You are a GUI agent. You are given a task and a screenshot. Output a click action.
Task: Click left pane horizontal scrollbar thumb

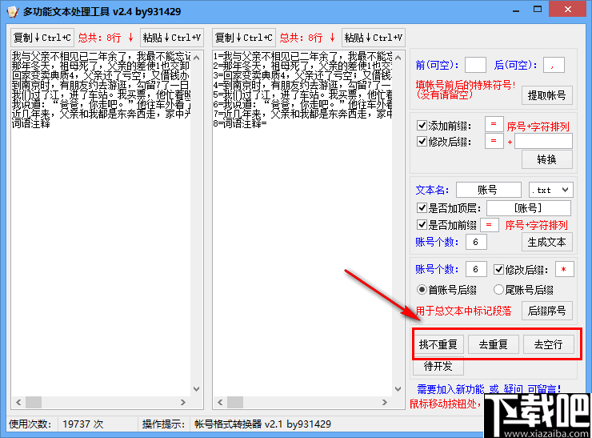click(34, 403)
